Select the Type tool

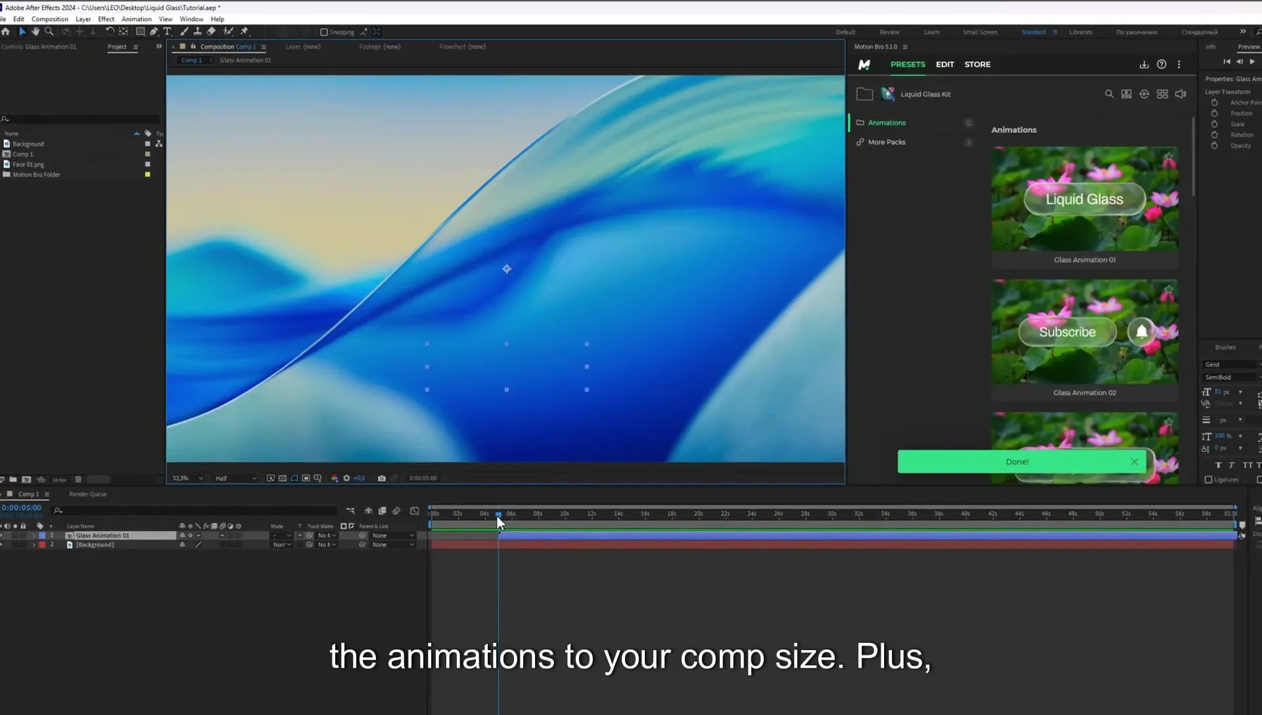[168, 32]
